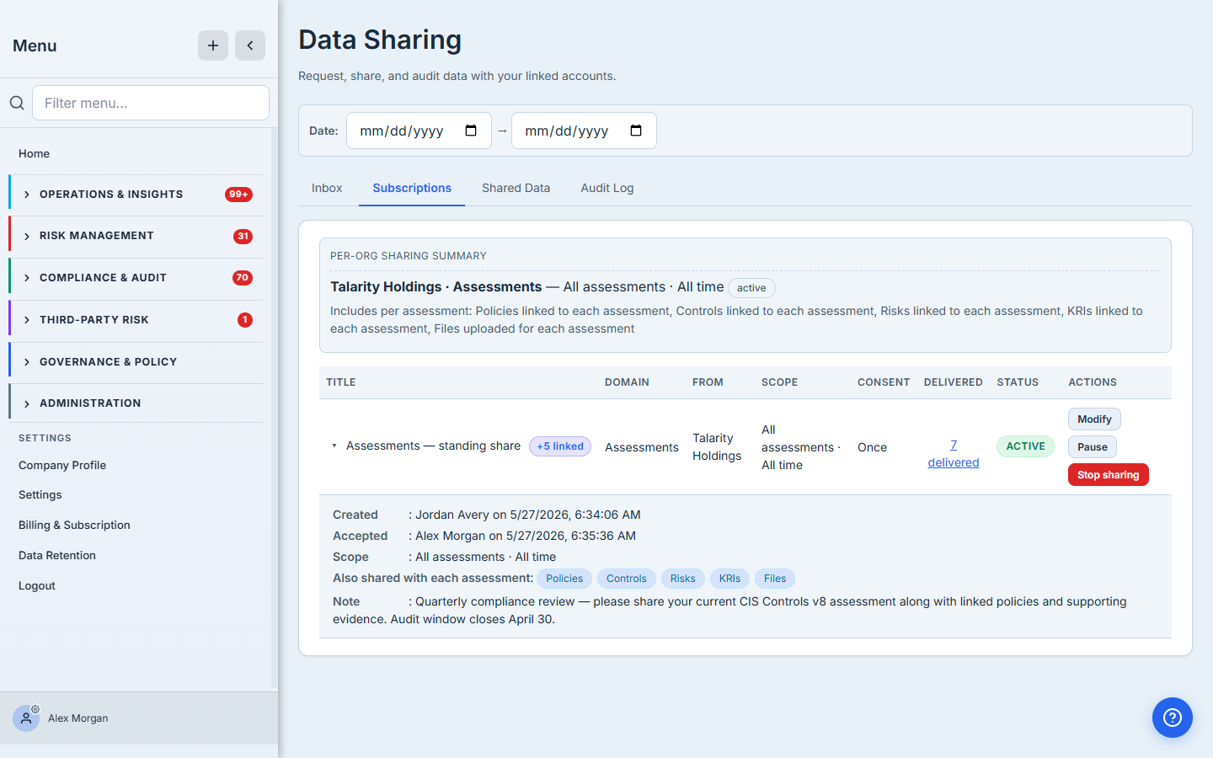Switch to the Audit Log tab

coord(607,188)
